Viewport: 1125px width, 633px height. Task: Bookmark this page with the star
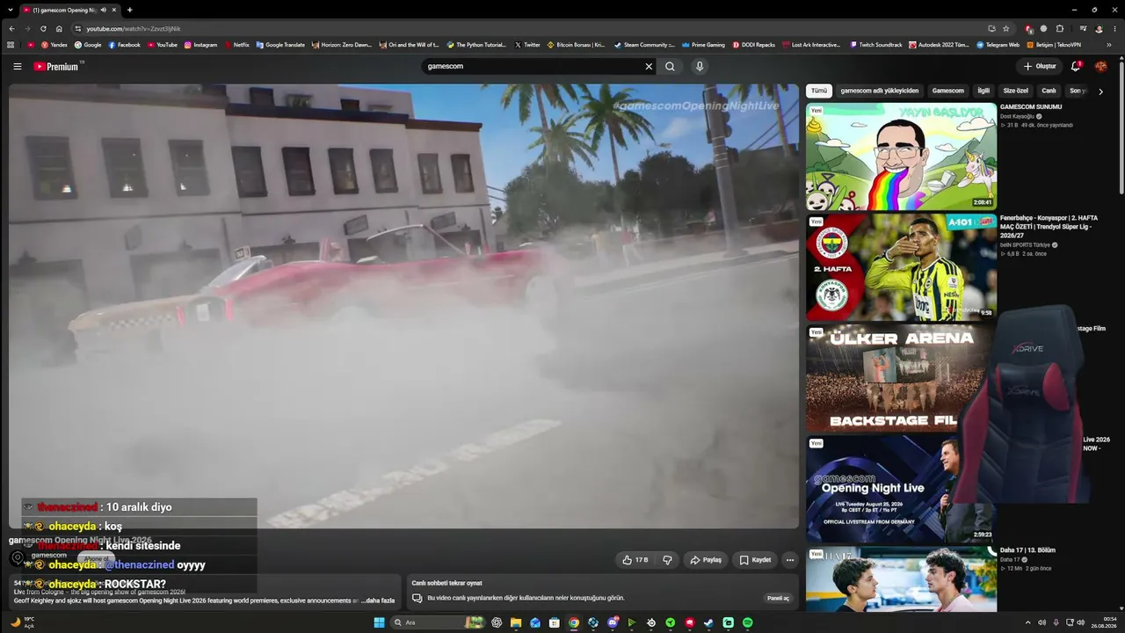(x=1006, y=28)
